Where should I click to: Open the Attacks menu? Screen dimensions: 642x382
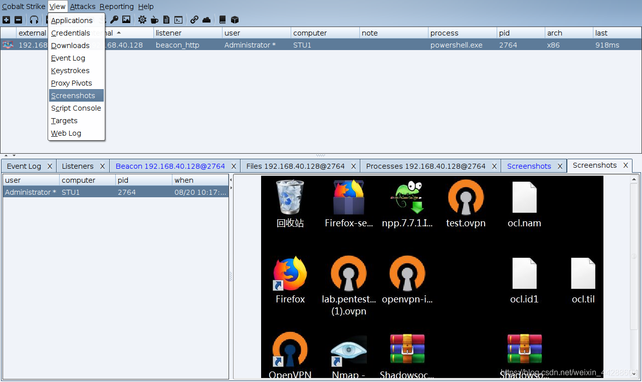tap(83, 7)
